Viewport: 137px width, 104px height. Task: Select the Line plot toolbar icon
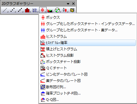click(5, 10)
